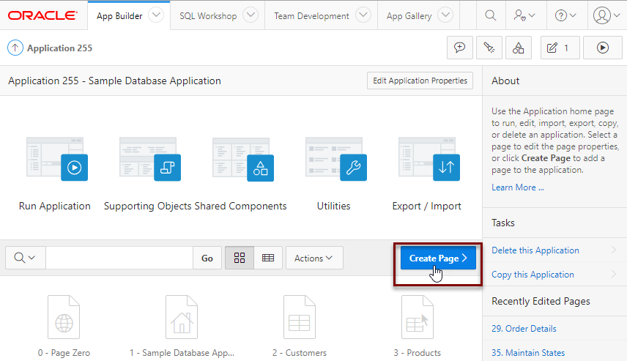
Task: Open the Shared Components large icon
Action: point(243,159)
